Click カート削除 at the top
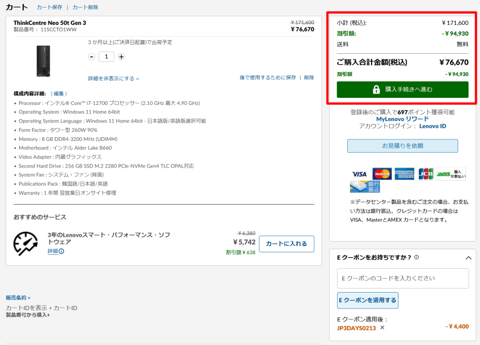The image size is (480, 345). (x=85, y=7)
